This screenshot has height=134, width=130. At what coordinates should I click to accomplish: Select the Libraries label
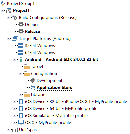click(x=39, y=95)
